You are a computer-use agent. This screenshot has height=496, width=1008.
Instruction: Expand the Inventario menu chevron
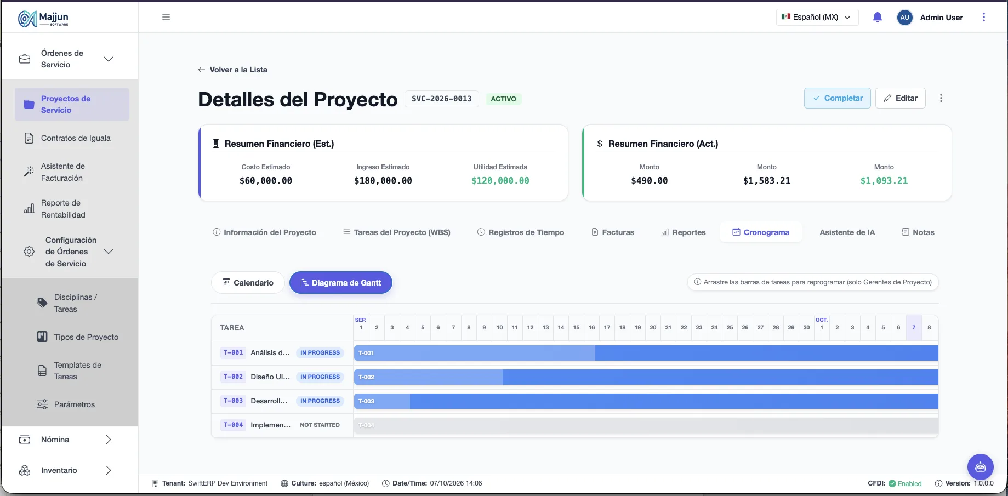[109, 470]
